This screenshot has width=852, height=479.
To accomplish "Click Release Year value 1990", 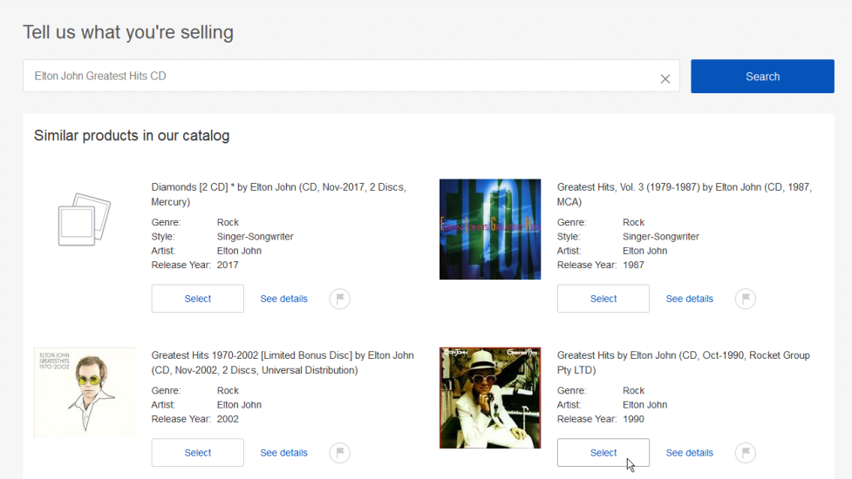I will pyautogui.click(x=634, y=419).
